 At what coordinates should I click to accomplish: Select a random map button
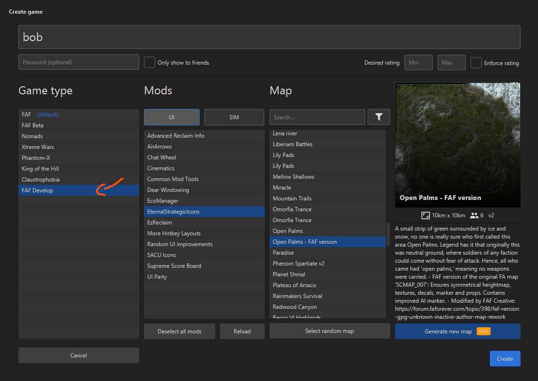point(330,331)
